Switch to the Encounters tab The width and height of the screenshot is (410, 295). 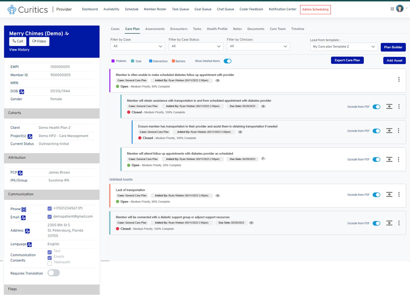179,29
